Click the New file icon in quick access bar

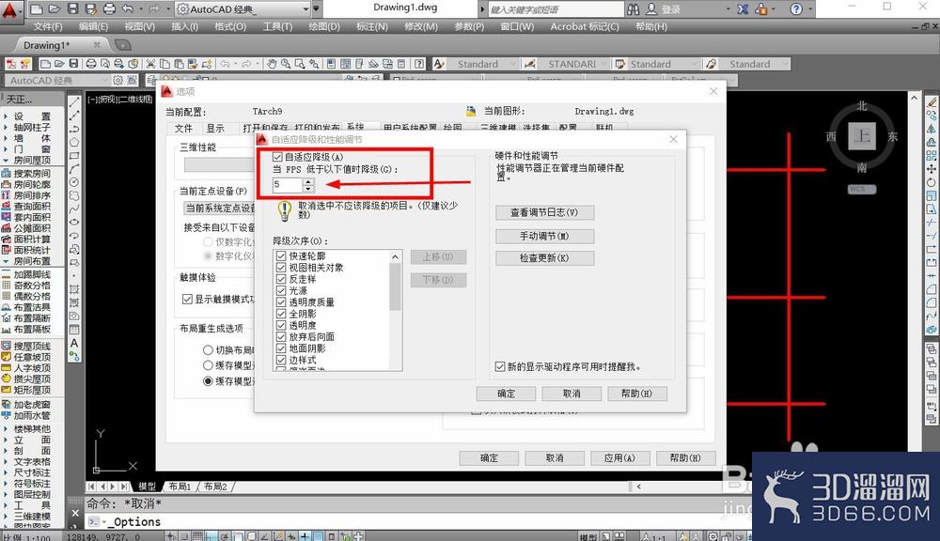point(36,9)
